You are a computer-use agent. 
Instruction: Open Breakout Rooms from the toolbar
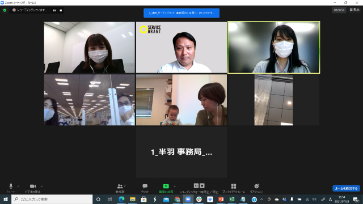[x=234, y=186]
